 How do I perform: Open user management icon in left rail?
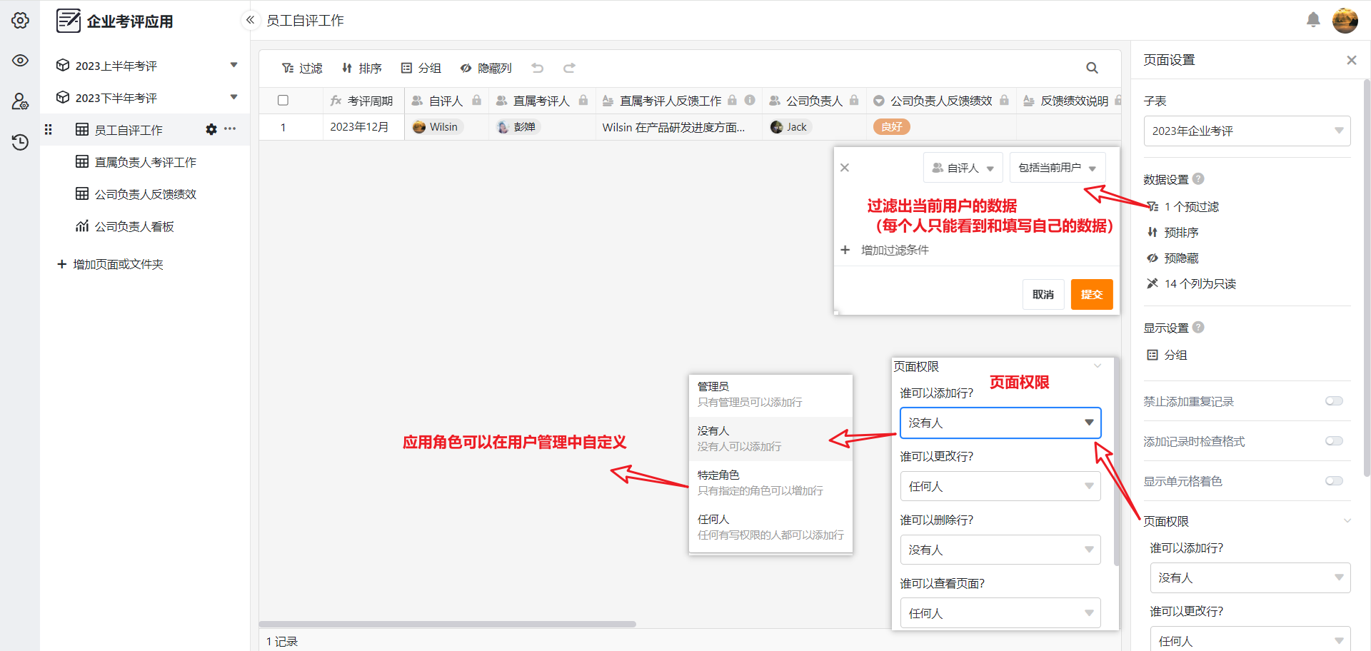(20, 101)
